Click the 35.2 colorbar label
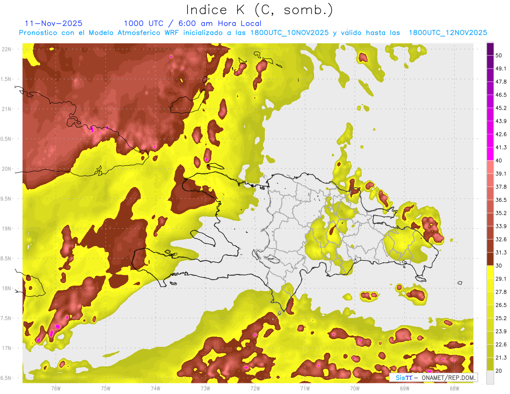This screenshot has height=394, width=510. (x=501, y=213)
